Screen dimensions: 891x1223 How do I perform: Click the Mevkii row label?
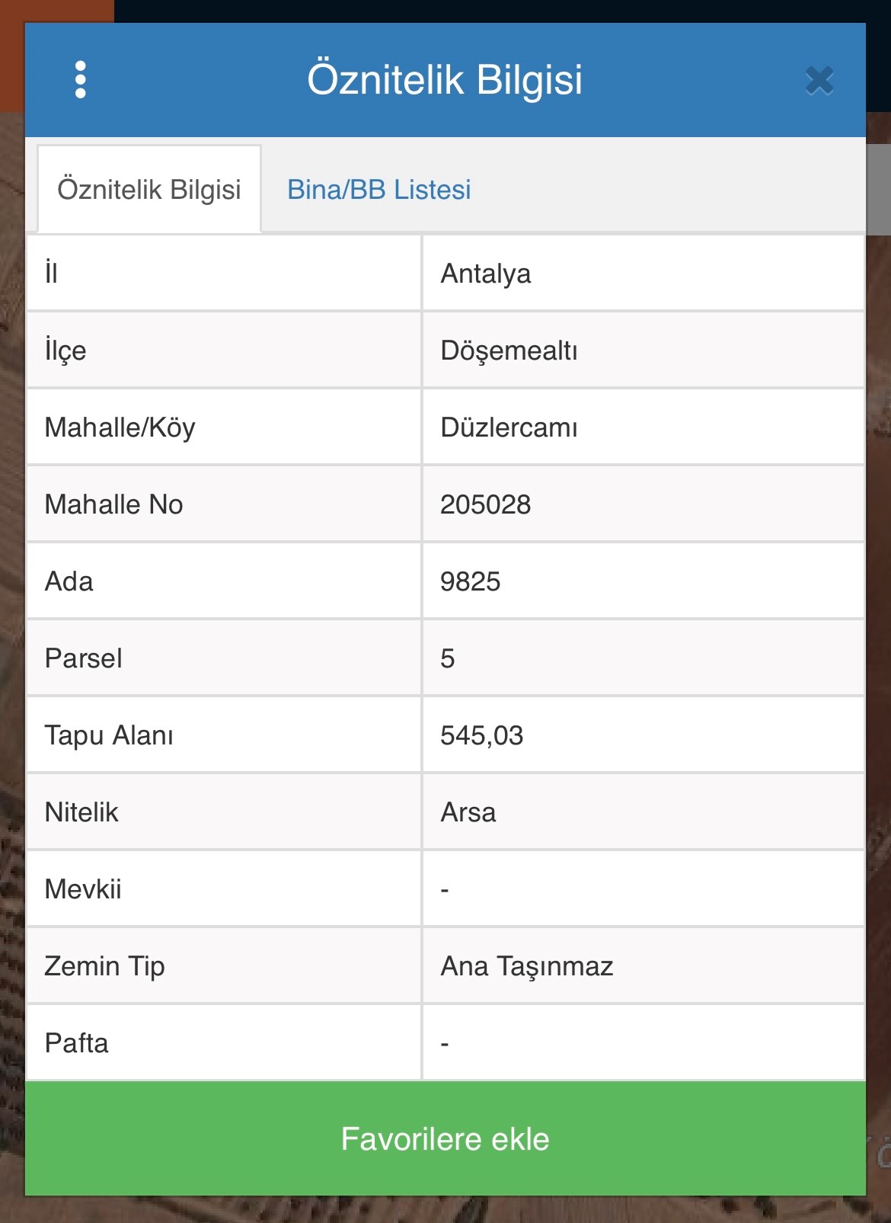coord(83,889)
